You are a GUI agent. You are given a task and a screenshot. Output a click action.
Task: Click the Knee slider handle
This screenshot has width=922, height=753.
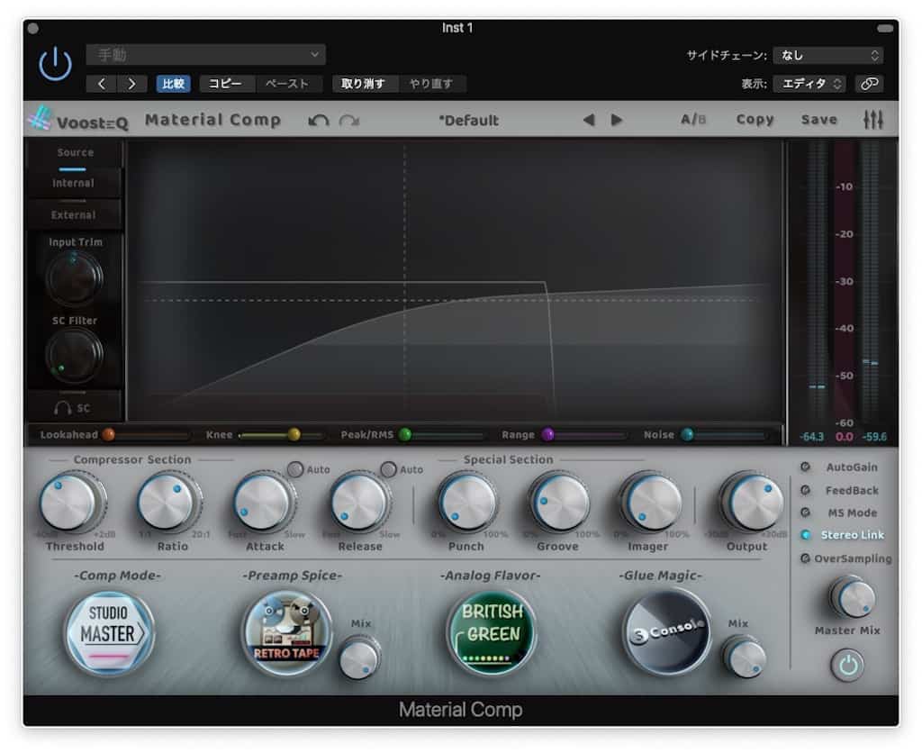[x=294, y=435]
